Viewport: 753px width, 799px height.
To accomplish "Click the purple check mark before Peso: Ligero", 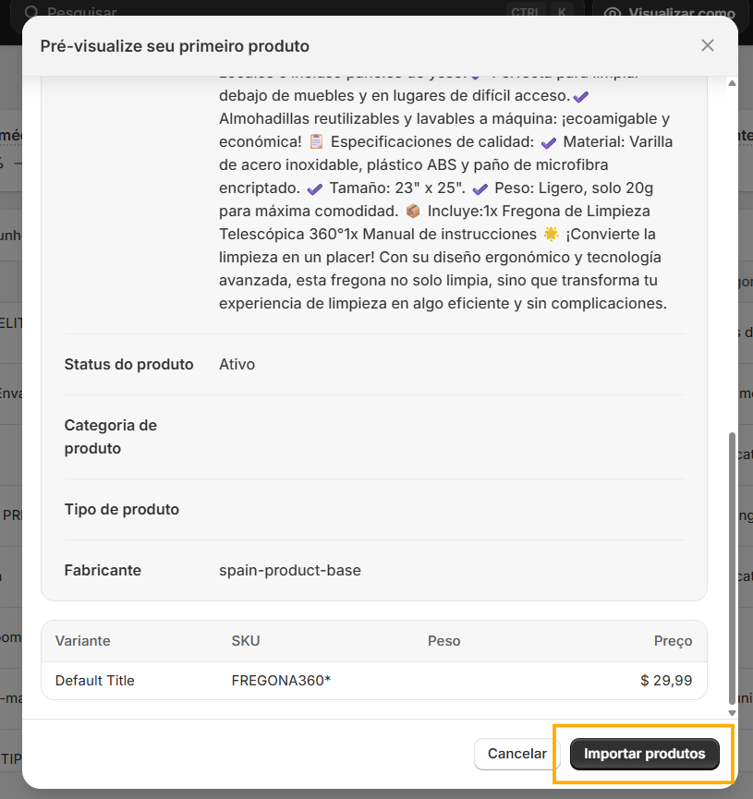I will (x=480, y=189).
